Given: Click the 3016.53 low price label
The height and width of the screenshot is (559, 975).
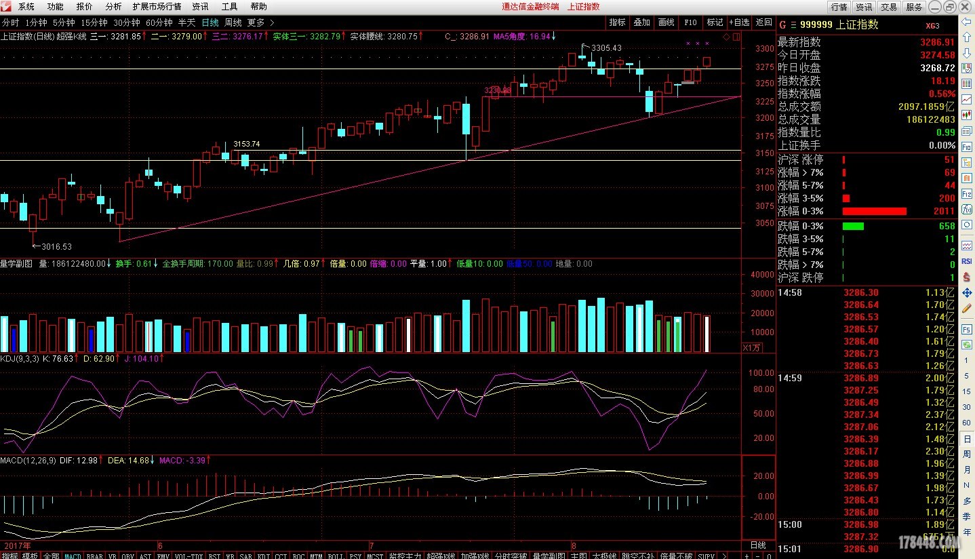Looking at the screenshot, I should point(56,246).
